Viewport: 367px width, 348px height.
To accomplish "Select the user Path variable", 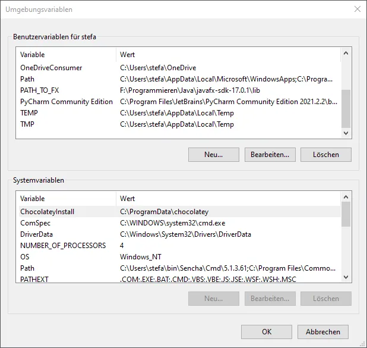I will tap(27, 79).
